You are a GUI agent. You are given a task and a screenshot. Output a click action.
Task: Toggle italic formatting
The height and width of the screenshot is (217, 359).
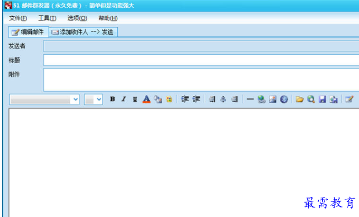[124, 99]
